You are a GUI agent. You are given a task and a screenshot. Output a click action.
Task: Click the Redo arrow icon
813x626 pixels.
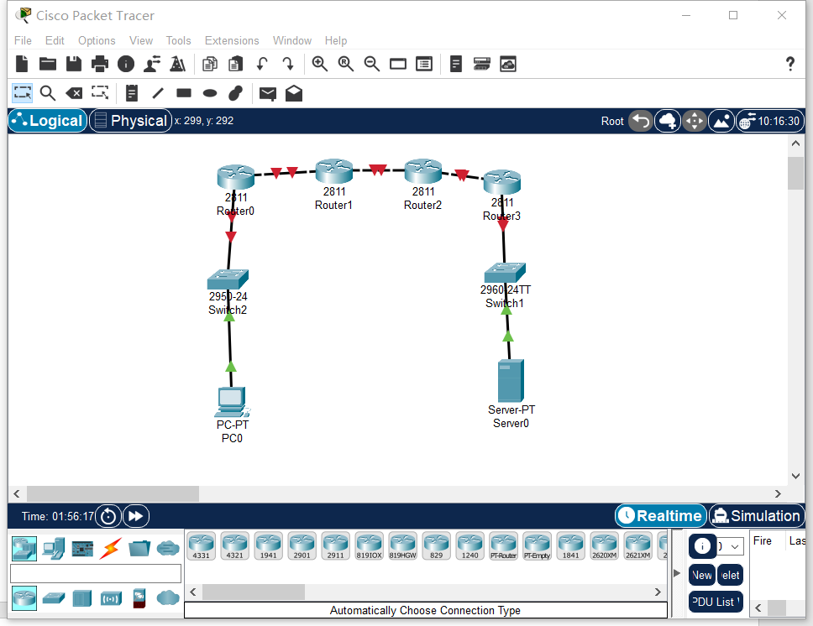click(288, 64)
